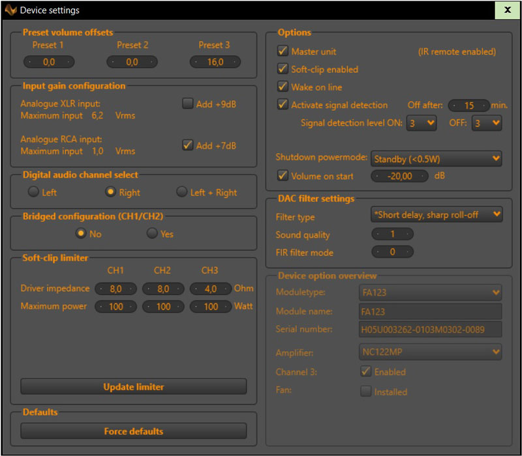Close the Device settings window
The width and height of the screenshot is (522, 456).
tap(508, 10)
